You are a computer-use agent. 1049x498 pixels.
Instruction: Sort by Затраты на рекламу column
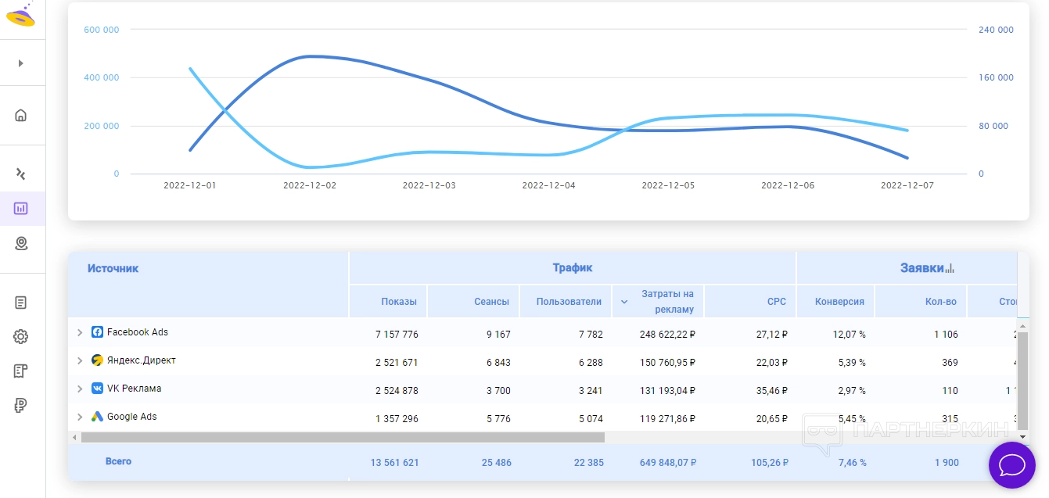coord(666,302)
